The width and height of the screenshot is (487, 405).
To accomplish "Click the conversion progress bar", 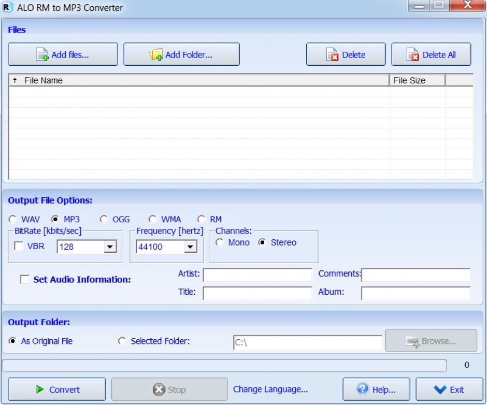I will pos(224,366).
